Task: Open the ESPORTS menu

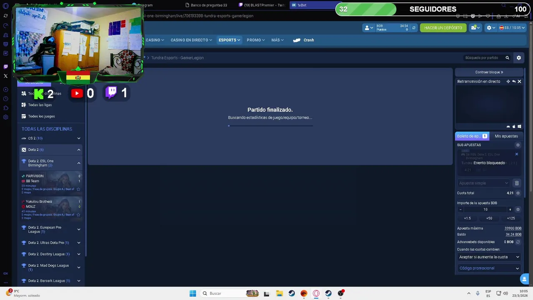Action: 229,40
